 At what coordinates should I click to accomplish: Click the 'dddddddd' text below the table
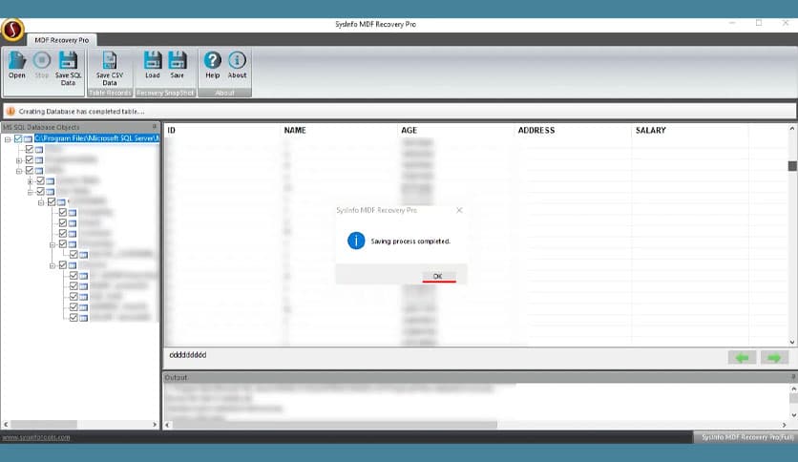(187, 355)
